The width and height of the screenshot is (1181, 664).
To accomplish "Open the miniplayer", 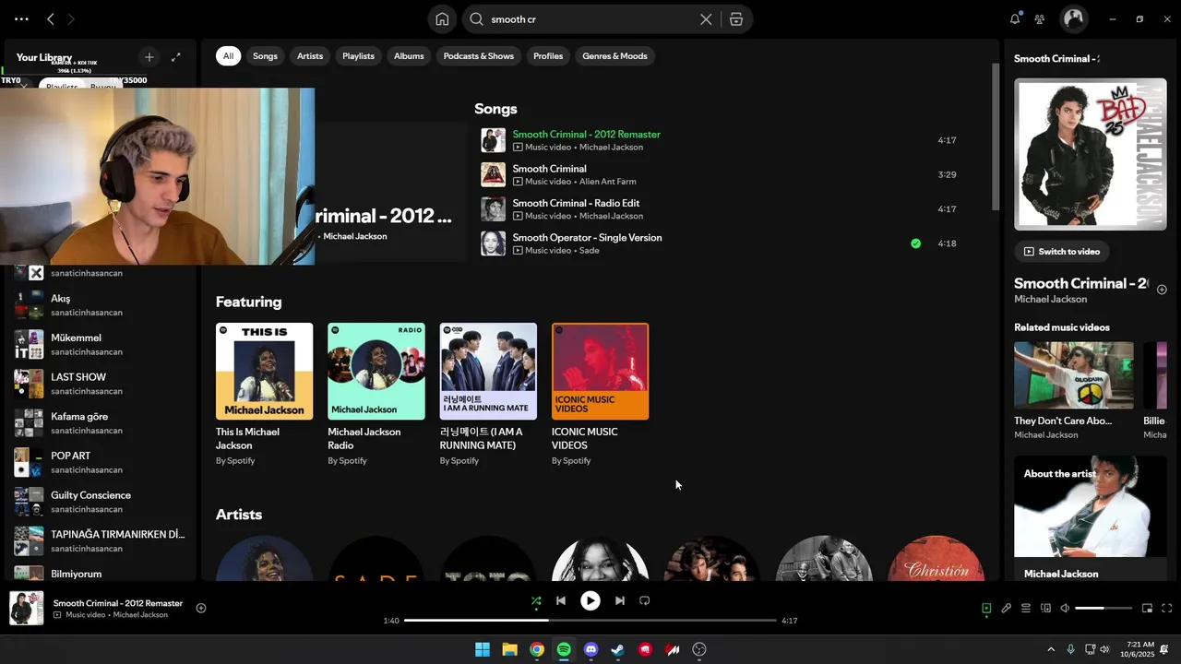I will click(x=1148, y=609).
